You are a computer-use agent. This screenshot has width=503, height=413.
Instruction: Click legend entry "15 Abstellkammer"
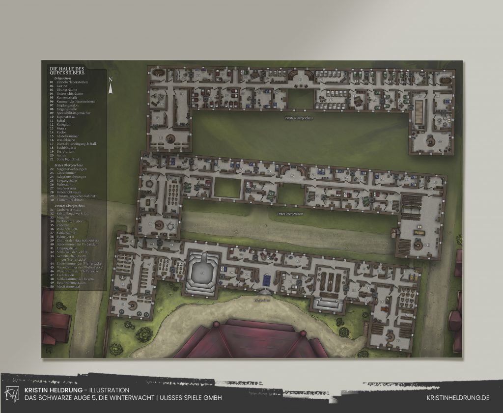[x=64, y=136]
